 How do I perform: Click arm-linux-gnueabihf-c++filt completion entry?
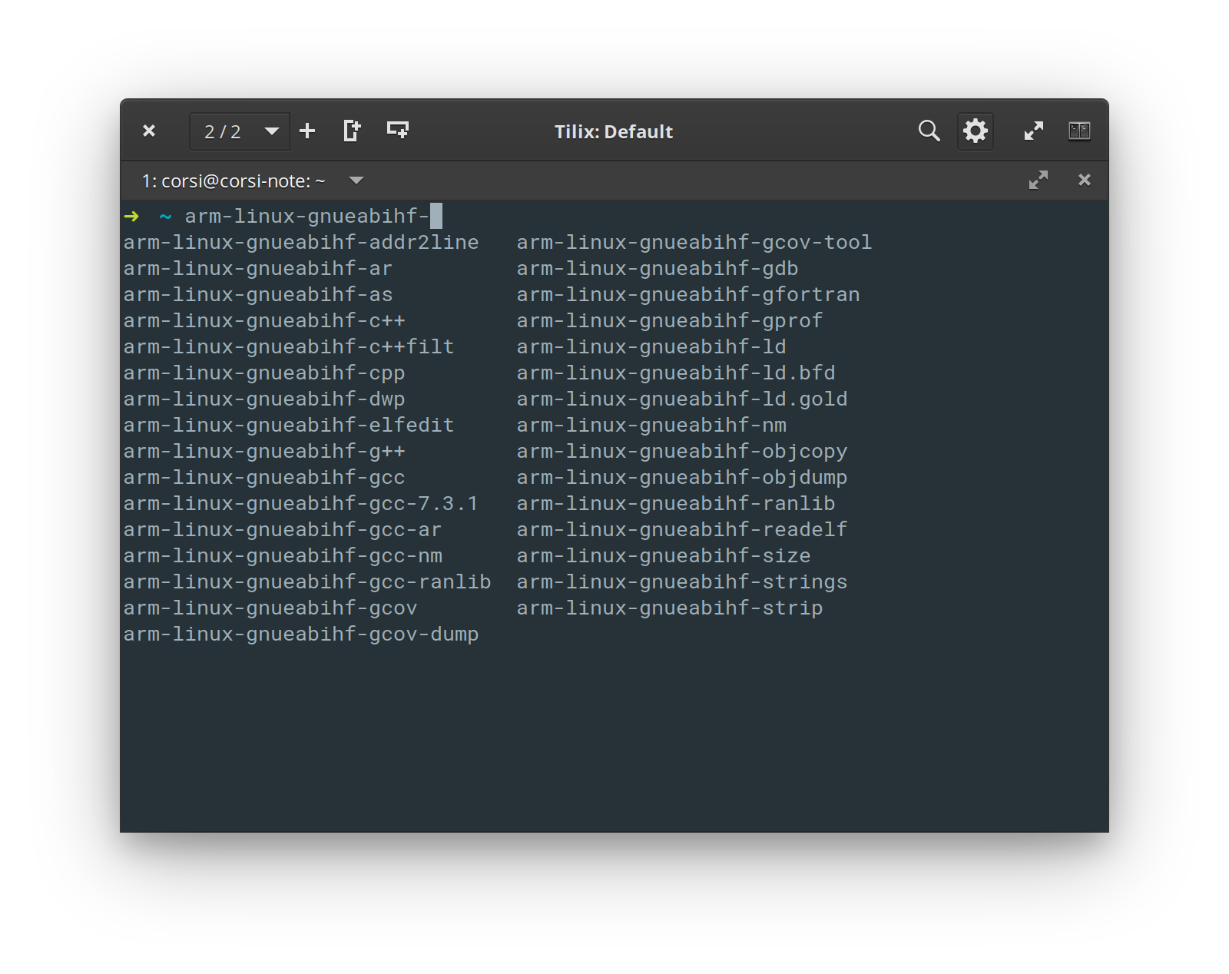(289, 347)
